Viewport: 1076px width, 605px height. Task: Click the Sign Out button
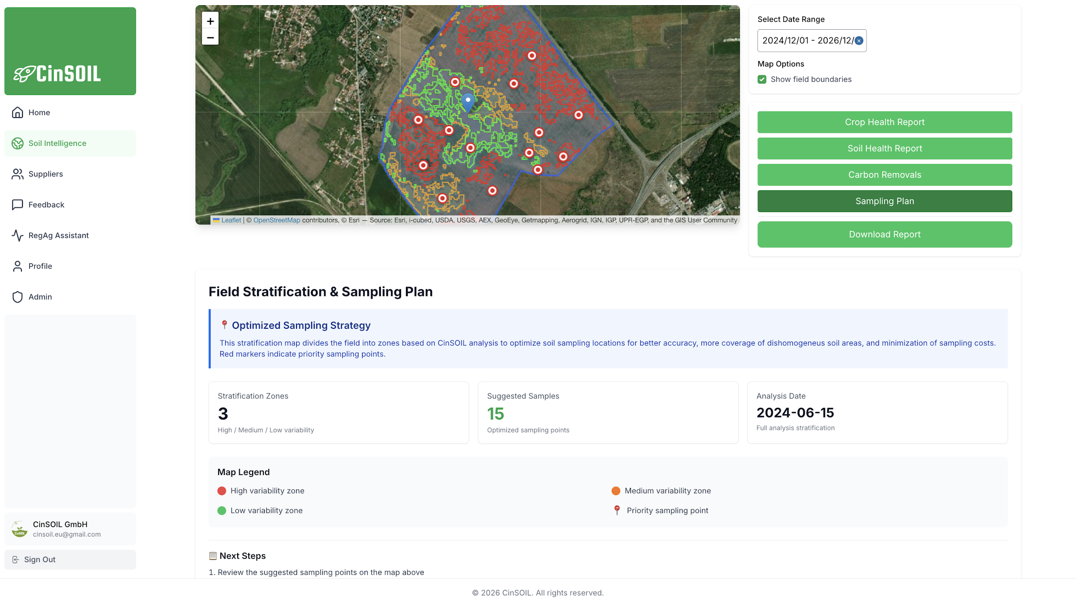70,559
